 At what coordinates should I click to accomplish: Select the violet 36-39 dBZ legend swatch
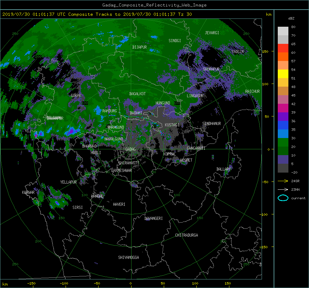283,117
